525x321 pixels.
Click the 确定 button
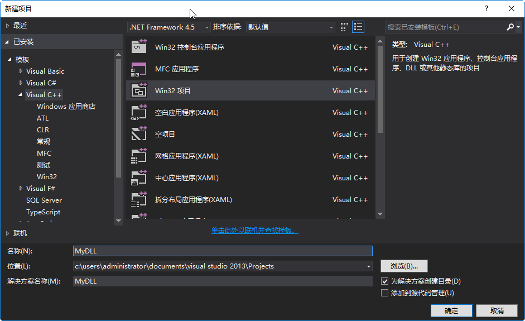[x=451, y=310]
